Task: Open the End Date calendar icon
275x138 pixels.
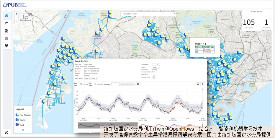Action: pyautogui.click(x=96, y=84)
